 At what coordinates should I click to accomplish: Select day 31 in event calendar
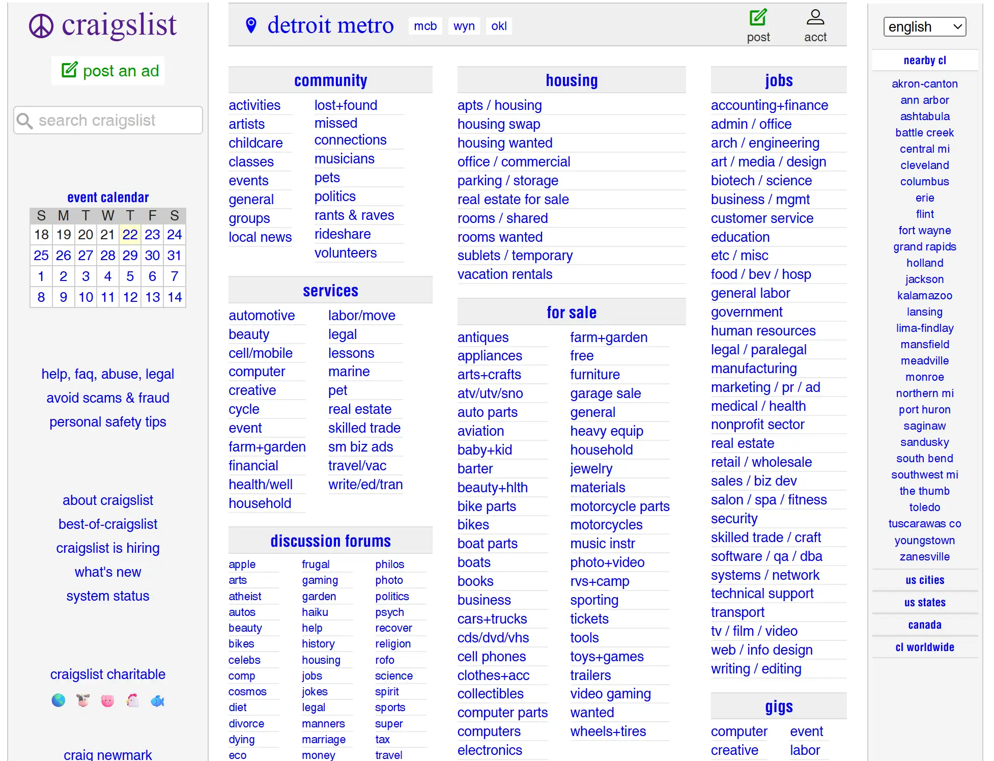coord(175,255)
